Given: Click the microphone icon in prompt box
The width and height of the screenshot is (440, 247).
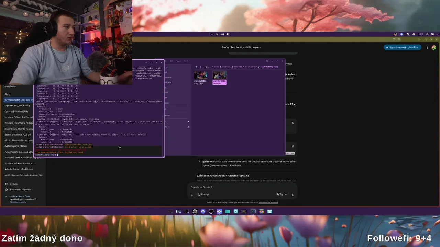Looking at the screenshot, I should [x=293, y=195].
